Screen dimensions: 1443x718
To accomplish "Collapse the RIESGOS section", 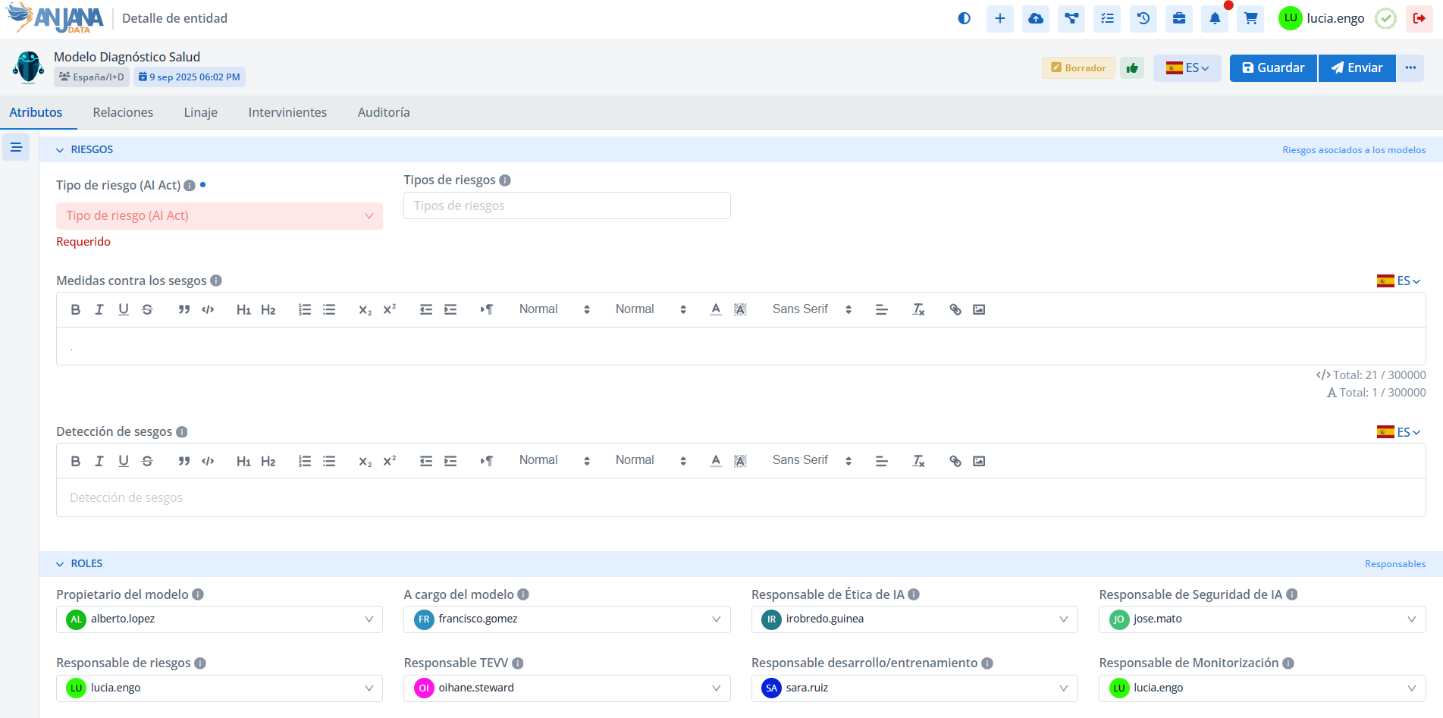I will [x=60, y=150].
